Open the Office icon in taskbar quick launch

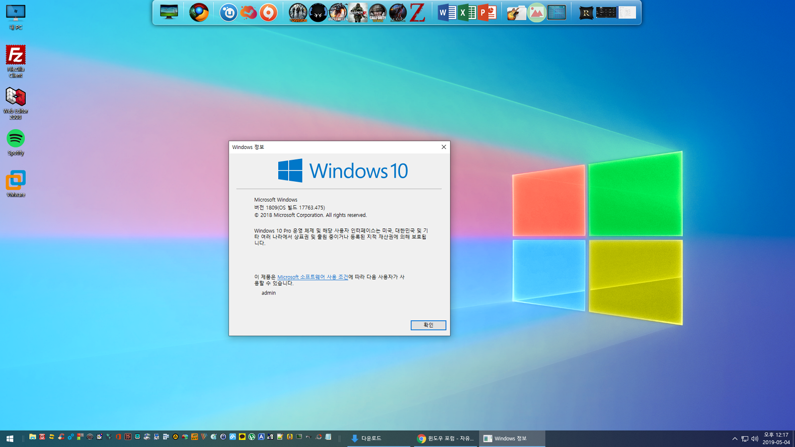118,437
